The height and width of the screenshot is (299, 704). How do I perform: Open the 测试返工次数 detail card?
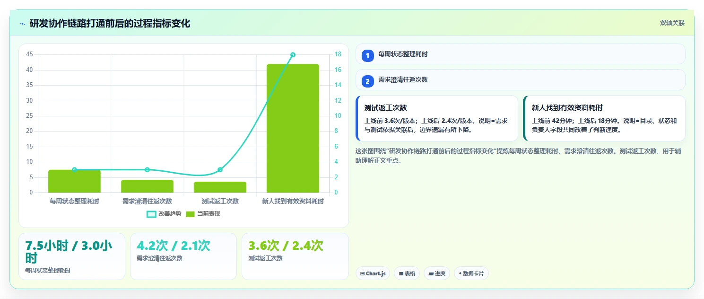[437, 118]
